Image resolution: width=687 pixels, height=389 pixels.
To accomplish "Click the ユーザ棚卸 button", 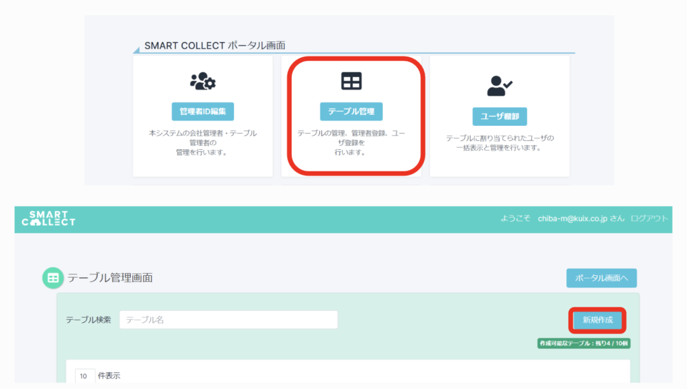I will (499, 116).
